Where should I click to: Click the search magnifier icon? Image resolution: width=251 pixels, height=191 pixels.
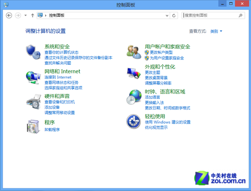click(x=240, y=16)
